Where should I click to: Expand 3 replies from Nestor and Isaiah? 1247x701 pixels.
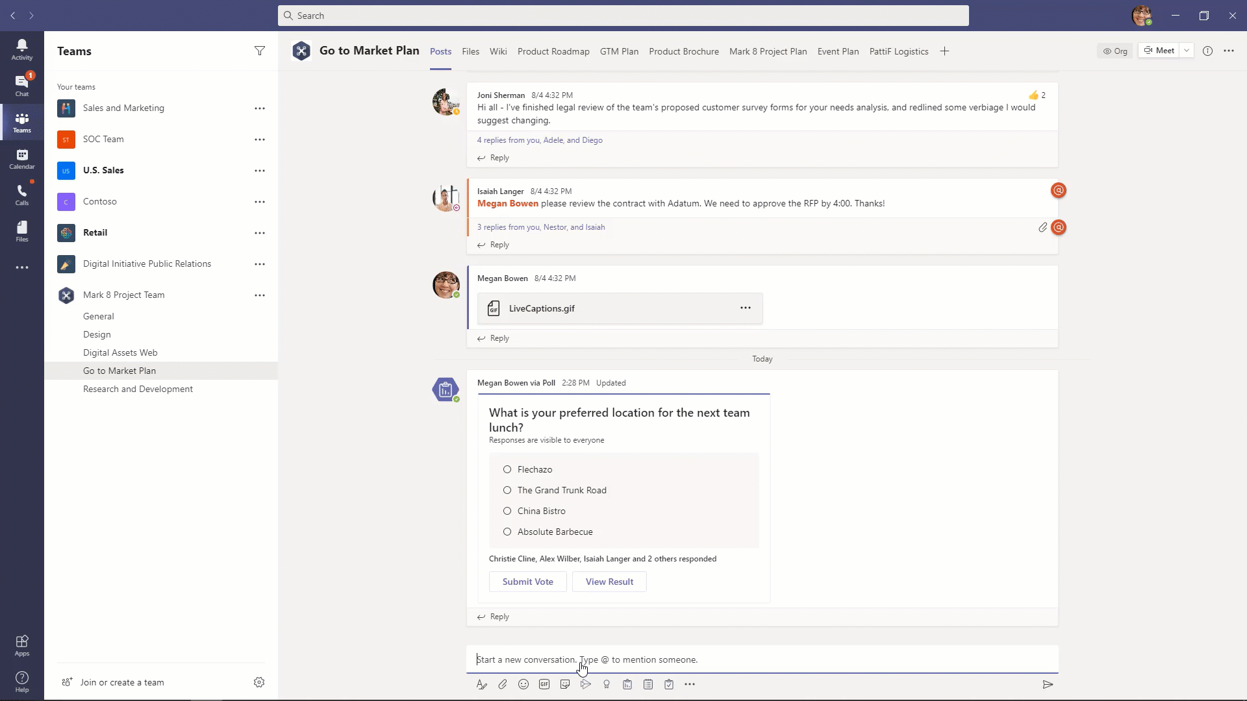(541, 227)
